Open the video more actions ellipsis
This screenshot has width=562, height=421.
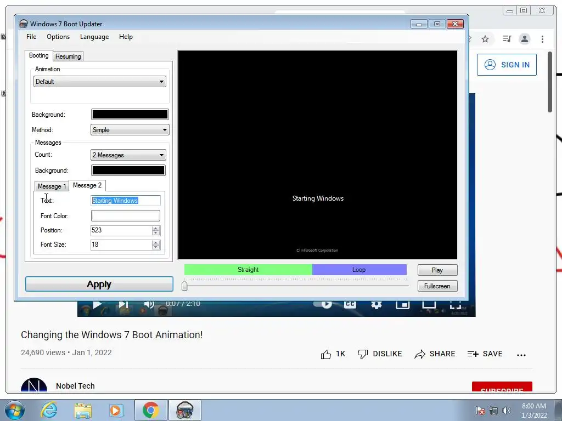pos(521,355)
